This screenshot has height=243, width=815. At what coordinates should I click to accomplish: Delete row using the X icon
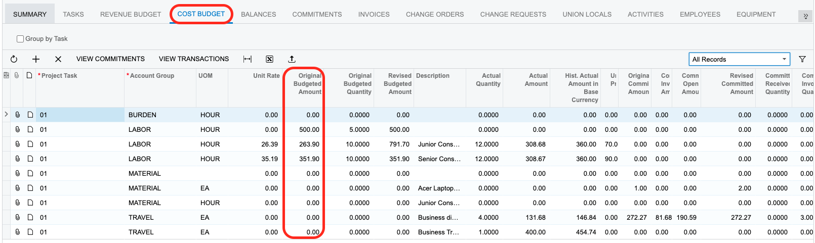click(x=58, y=59)
